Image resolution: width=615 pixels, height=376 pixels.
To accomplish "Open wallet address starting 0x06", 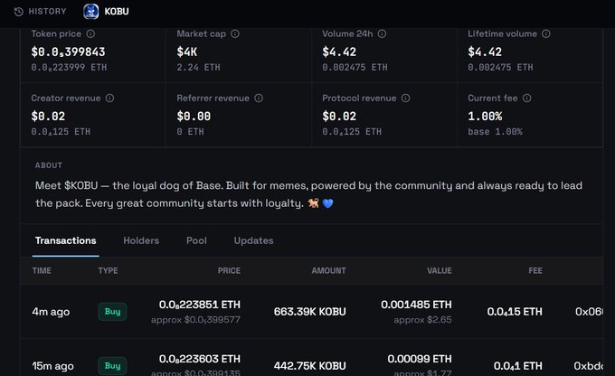I will [x=589, y=312].
